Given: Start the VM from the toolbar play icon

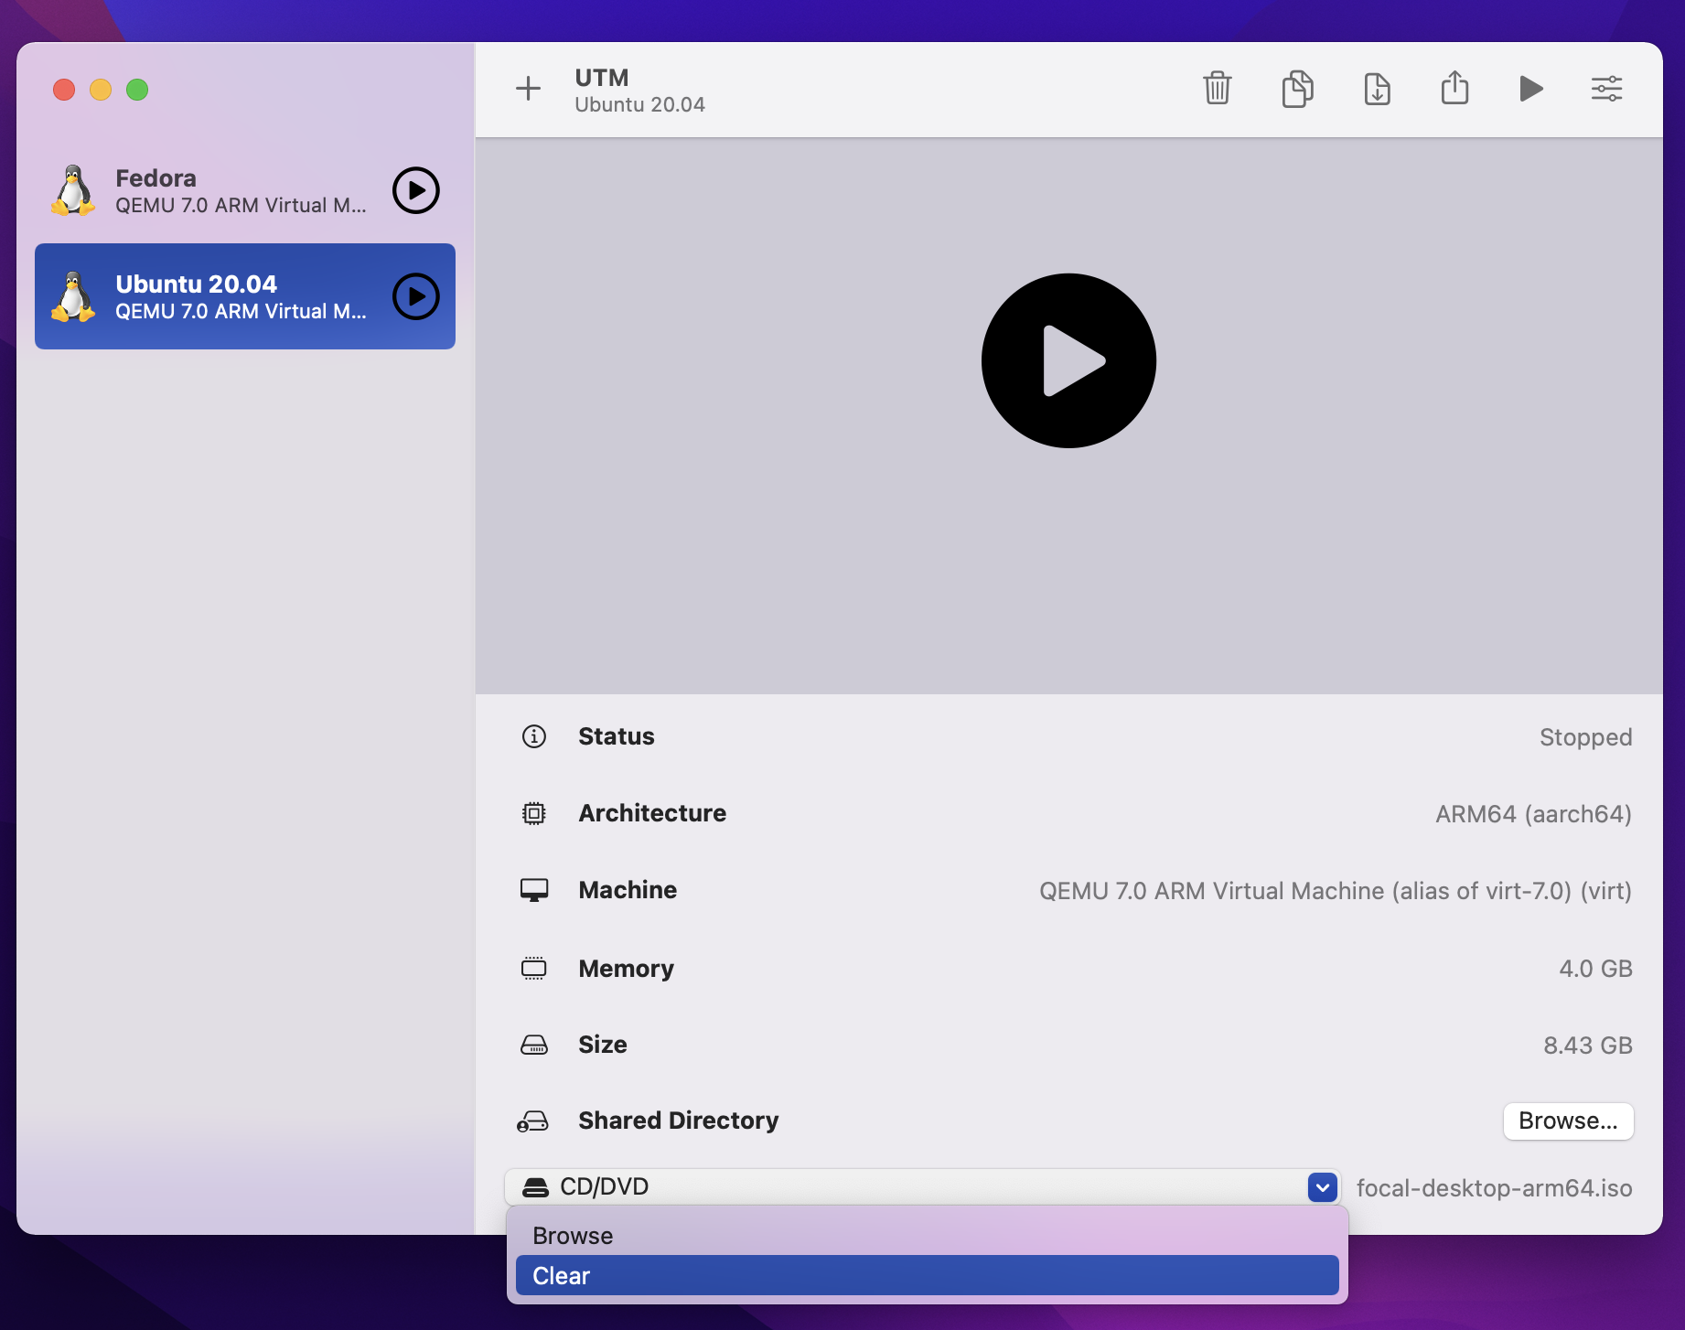Looking at the screenshot, I should (x=1530, y=89).
